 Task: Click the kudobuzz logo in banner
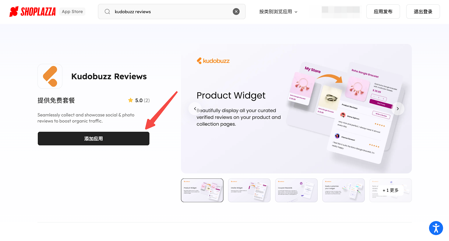coord(213,61)
